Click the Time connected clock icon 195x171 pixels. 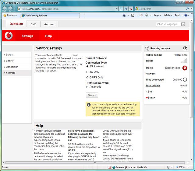point(185,80)
